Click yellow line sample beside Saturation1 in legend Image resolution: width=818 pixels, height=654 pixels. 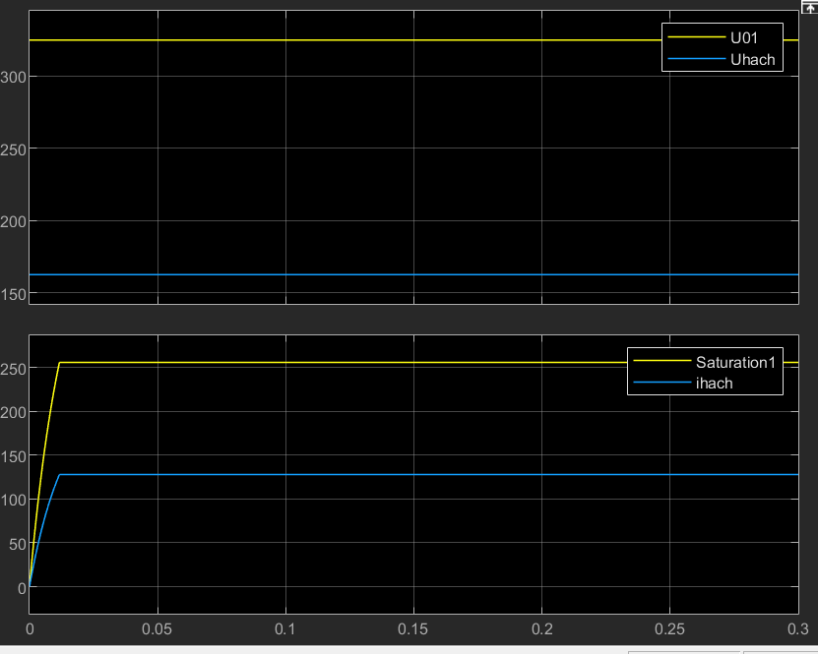click(661, 363)
